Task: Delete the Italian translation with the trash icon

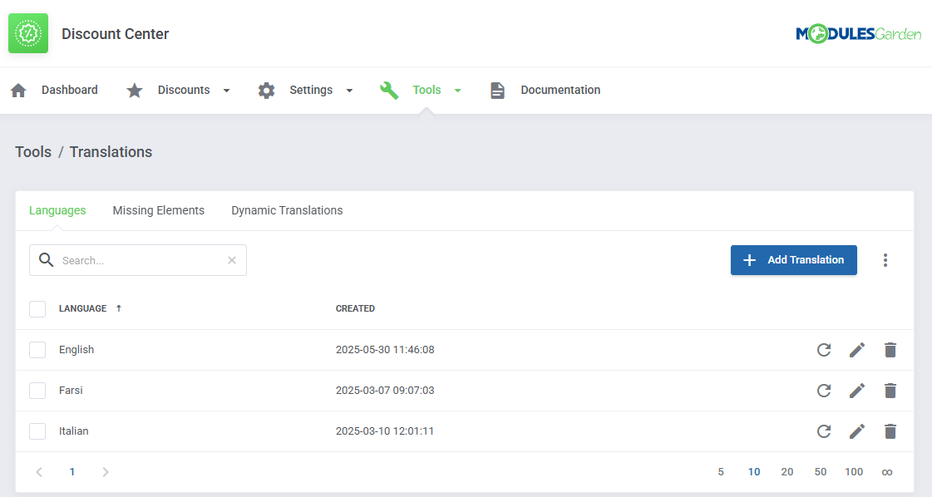Action: (890, 431)
